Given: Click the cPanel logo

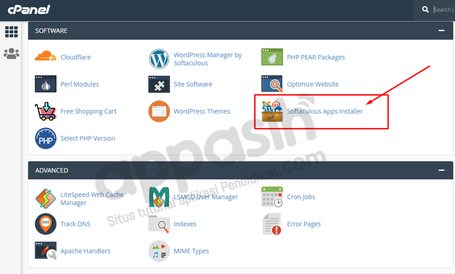Looking at the screenshot, I should point(29,10).
